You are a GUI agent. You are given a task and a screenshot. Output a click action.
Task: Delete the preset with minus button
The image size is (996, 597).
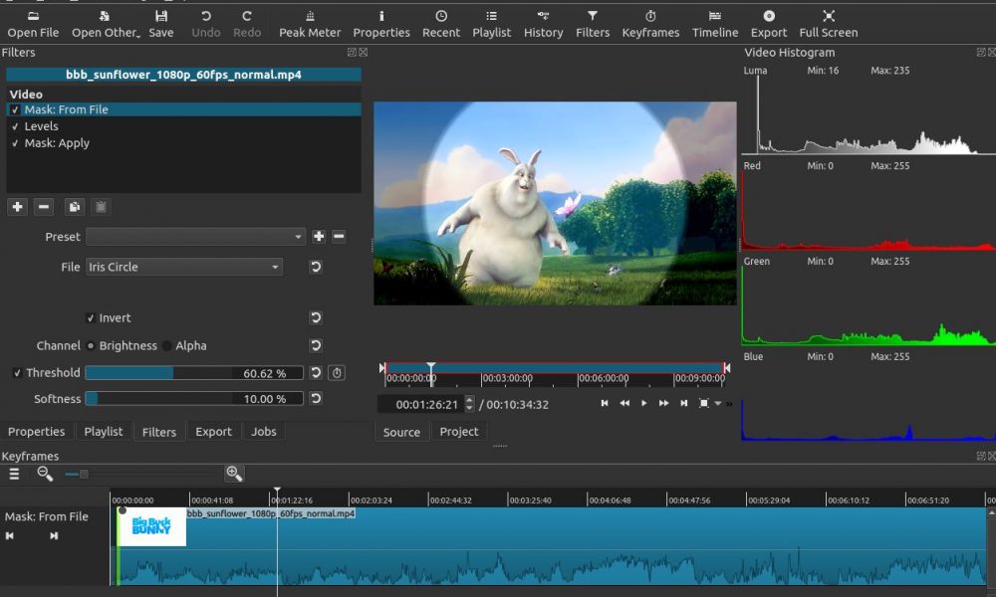[x=340, y=237]
